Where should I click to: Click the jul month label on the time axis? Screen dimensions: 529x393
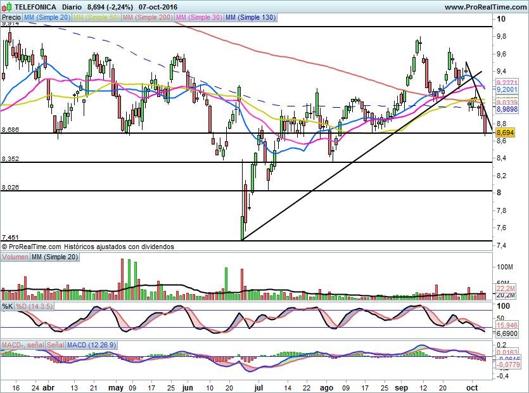[258, 388]
